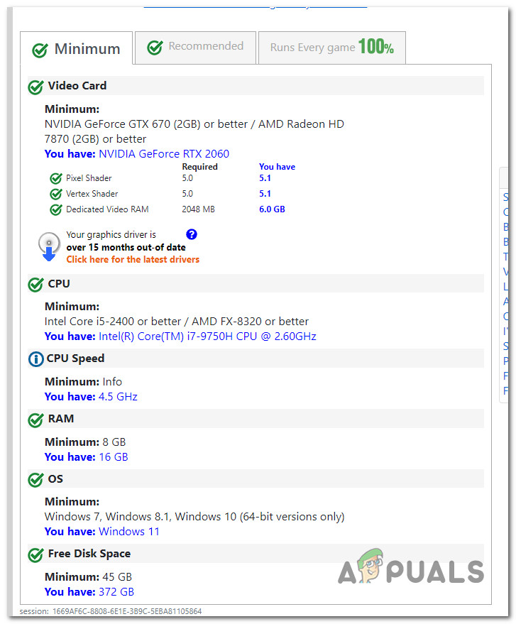The image size is (516, 624).
Task: Click 'Click here for the latest drivers' link
Action: tap(133, 260)
